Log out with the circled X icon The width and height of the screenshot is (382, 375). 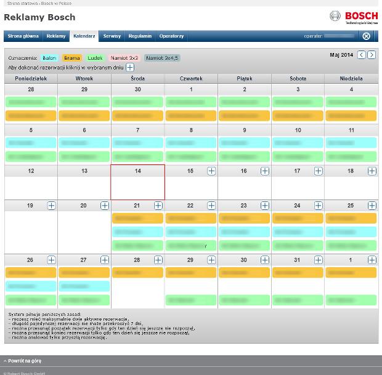366,36
